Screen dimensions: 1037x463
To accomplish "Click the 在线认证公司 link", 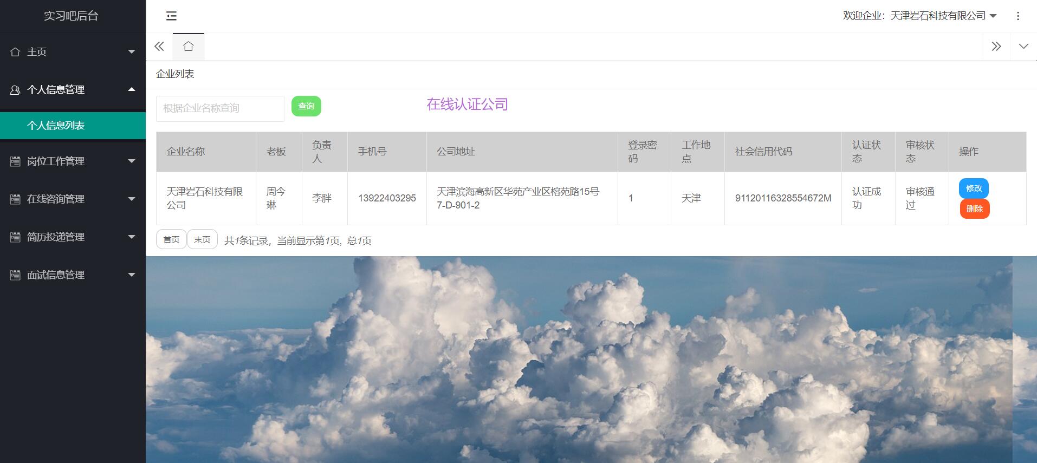I will coord(468,105).
